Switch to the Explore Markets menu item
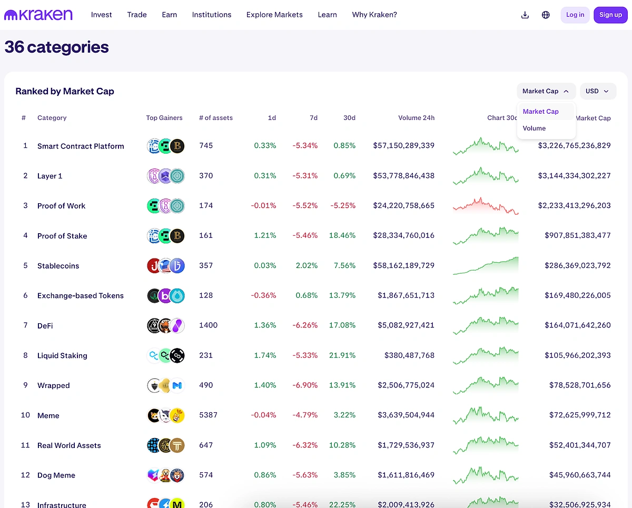The image size is (632, 508). pos(274,15)
